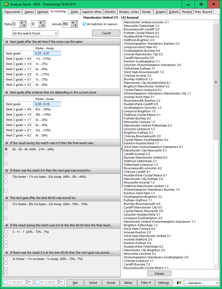Screen dimensions: 222x289
Task: Click the pointing hand icon beside standard dropdown
Action: click(179, 283)
